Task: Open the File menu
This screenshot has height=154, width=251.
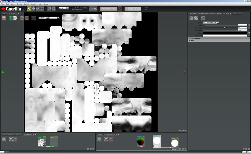Action: pyautogui.click(x=3, y=4)
